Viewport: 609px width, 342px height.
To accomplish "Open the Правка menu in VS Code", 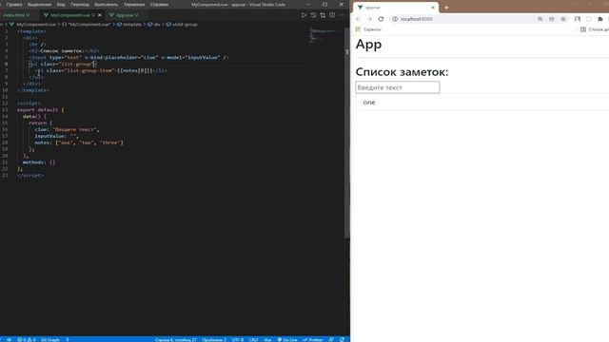I will (14, 4).
